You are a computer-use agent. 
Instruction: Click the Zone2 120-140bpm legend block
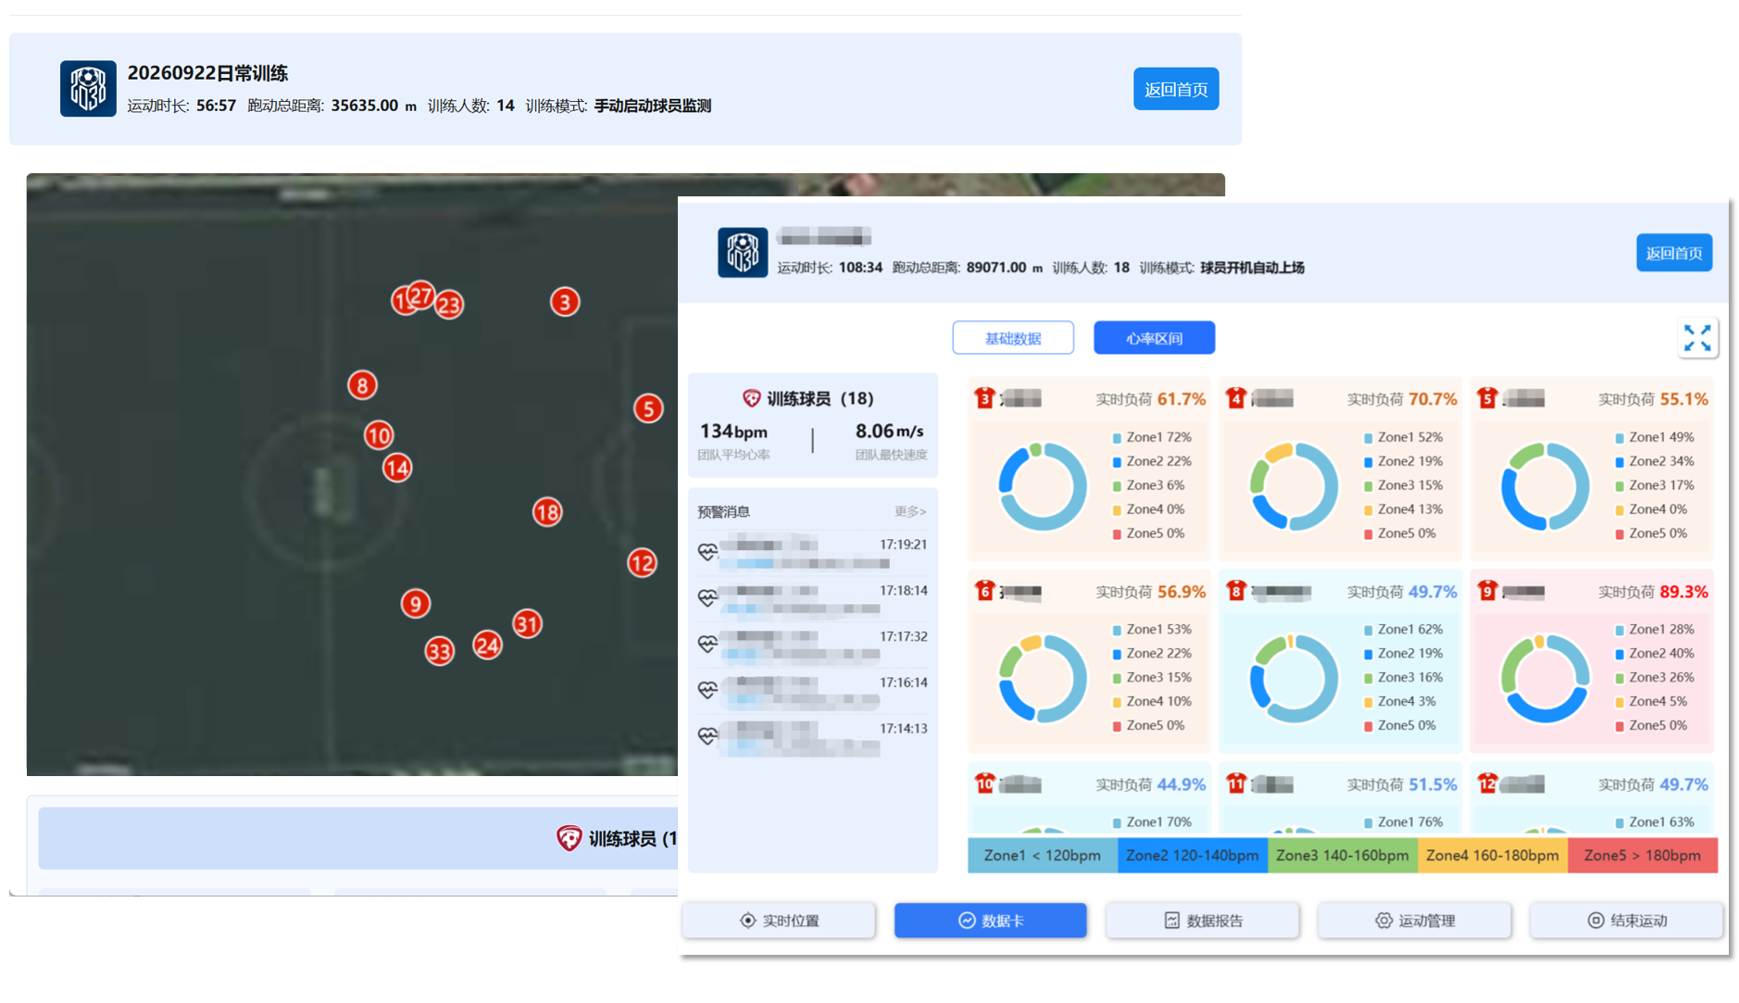coord(1193,856)
